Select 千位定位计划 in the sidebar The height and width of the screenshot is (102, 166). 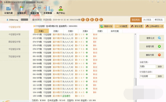tap(14, 49)
